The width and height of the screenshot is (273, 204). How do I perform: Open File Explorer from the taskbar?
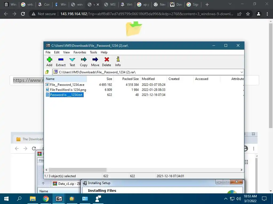tap(33, 199)
